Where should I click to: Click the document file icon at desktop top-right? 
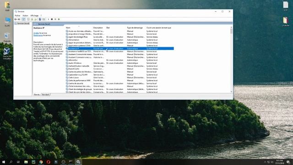point(286,6)
